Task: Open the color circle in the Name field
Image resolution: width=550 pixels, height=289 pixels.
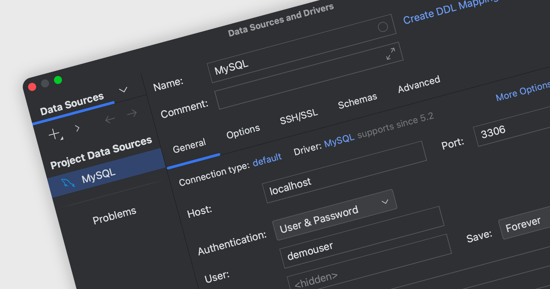Action: pyautogui.click(x=383, y=27)
